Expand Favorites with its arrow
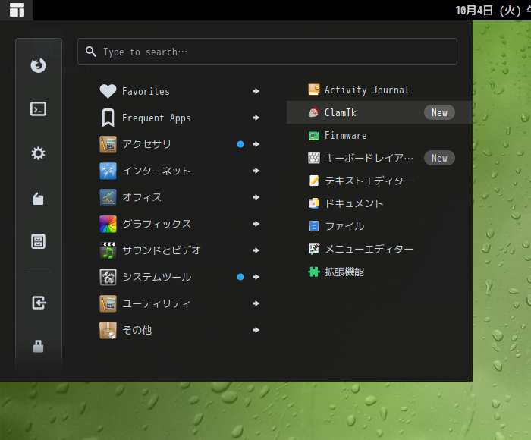This screenshot has width=531, height=440. pyautogui.click(x=256, y=91)
